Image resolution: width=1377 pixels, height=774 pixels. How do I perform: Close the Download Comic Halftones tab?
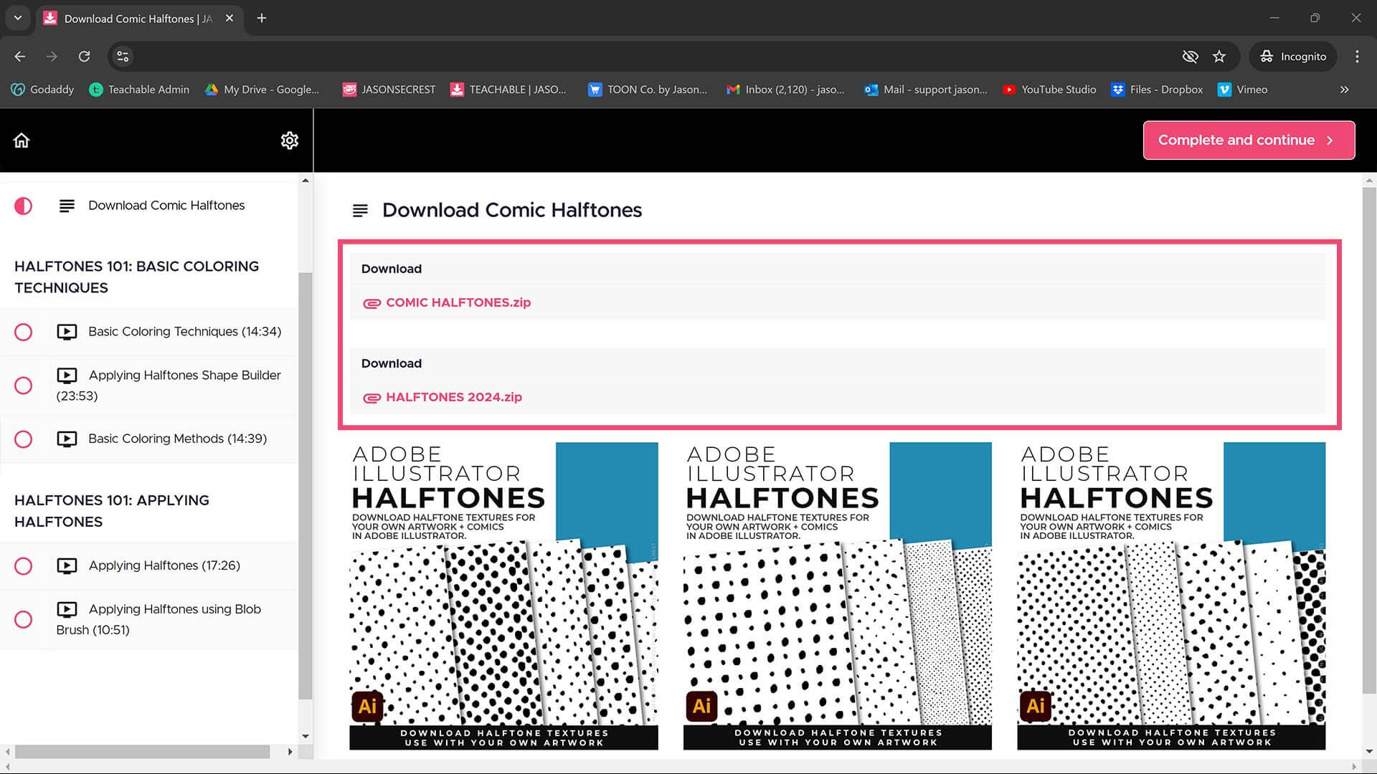coord(229,19)
